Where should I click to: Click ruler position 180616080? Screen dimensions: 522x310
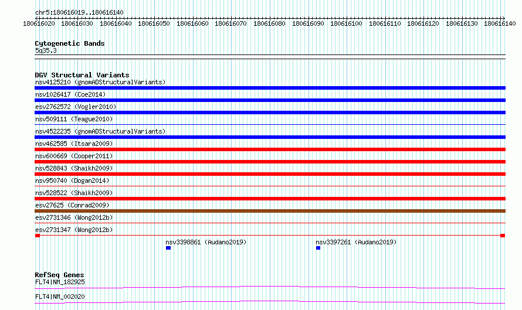pos(270,23)
